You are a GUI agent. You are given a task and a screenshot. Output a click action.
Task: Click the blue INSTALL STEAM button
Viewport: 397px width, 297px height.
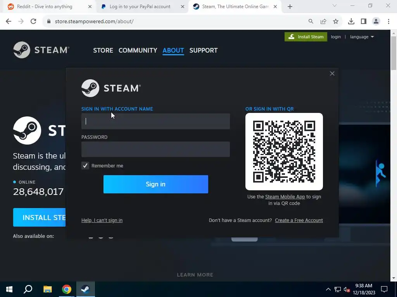click(x=39, y=217)
